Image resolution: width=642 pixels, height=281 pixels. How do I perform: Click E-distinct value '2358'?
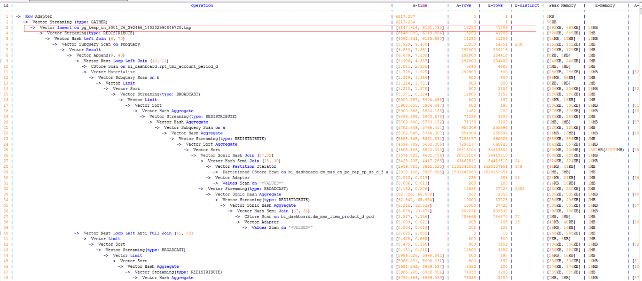(x=520, y=188)
